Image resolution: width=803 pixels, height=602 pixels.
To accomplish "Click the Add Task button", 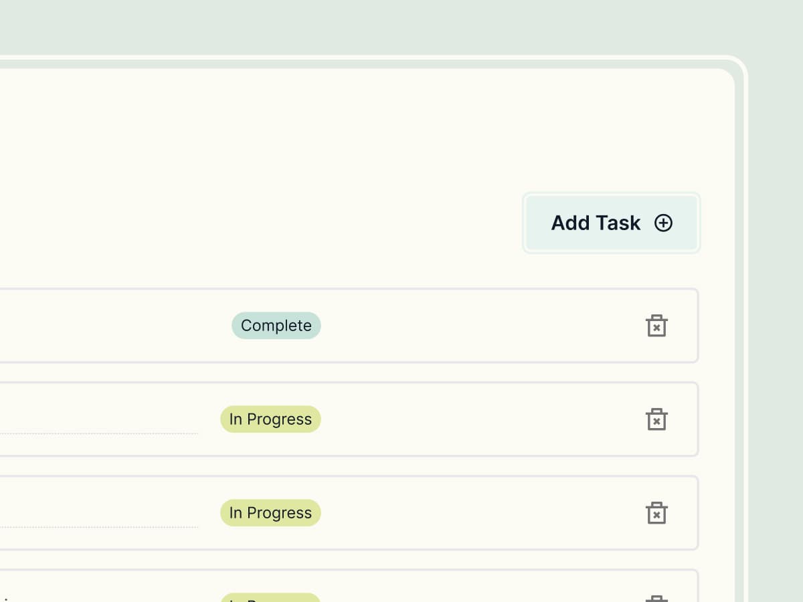I will point(611,223).
